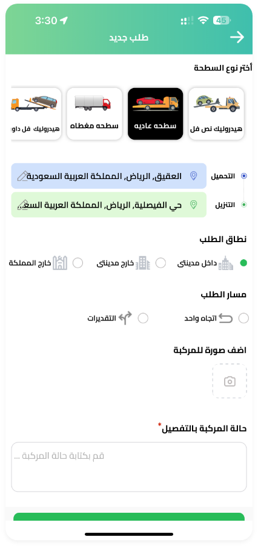Add vehicle photo via camera icon
258x548 pixels.
pyautogui.click(x=230, y=381)
